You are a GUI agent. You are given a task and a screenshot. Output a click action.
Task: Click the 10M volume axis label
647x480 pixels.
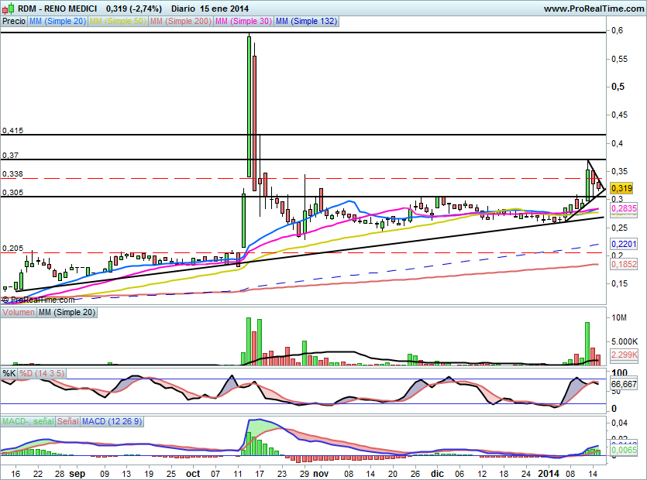619,317
